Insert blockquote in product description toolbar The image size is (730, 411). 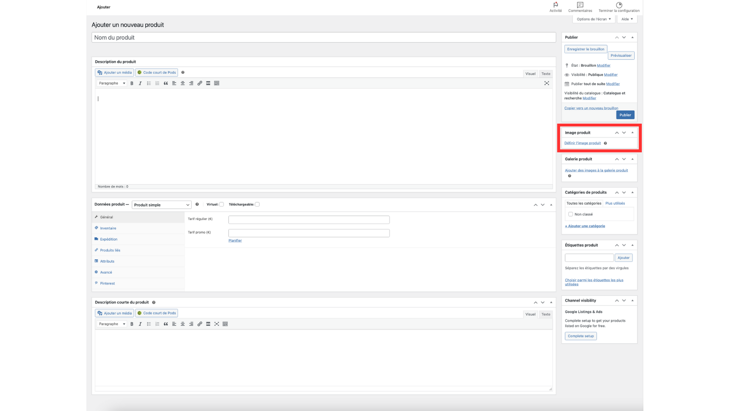coord(166,83)
